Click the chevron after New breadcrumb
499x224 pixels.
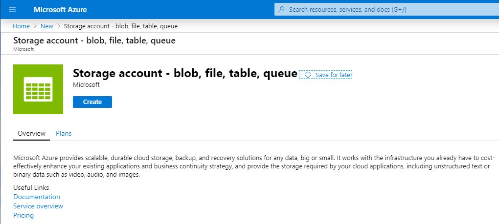tap(59, 26)
